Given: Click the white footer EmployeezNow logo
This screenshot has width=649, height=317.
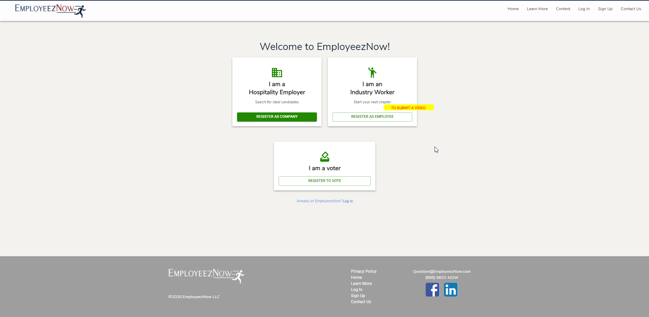Looking at the screenshot, I should tap(206, 275).
